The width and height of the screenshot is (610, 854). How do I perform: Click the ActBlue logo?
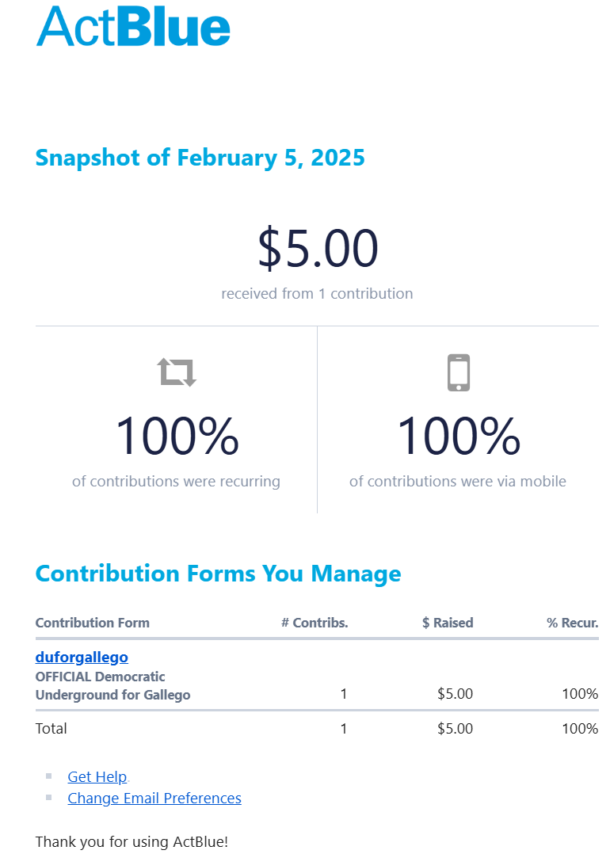coord(133,27)
